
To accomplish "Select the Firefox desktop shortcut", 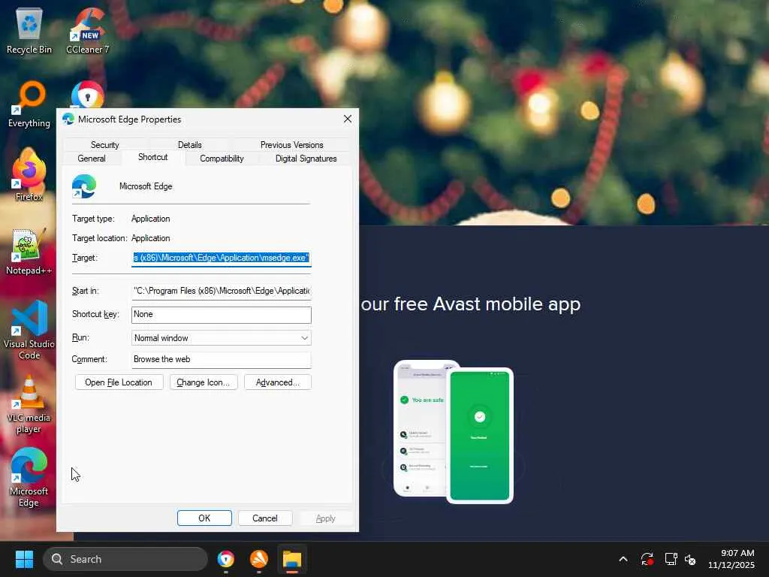I will tap(29, 175).
